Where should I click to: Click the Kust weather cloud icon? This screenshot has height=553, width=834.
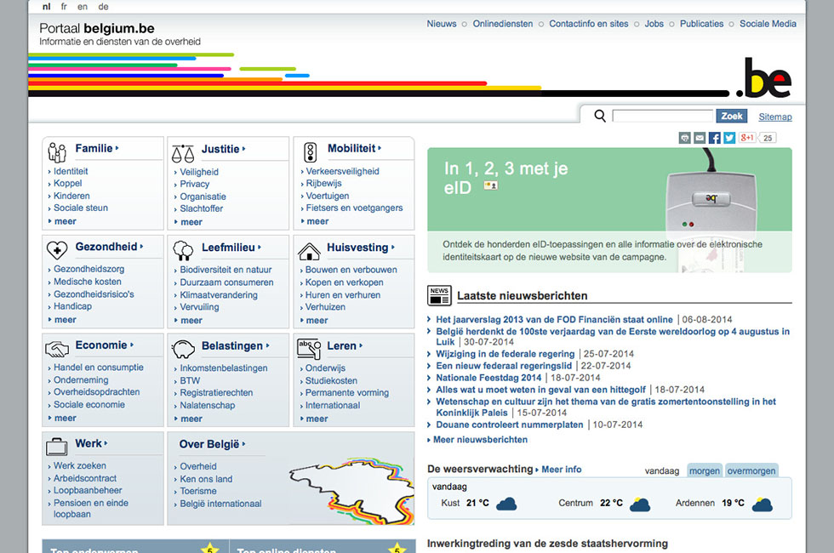[x=506, y=504]
